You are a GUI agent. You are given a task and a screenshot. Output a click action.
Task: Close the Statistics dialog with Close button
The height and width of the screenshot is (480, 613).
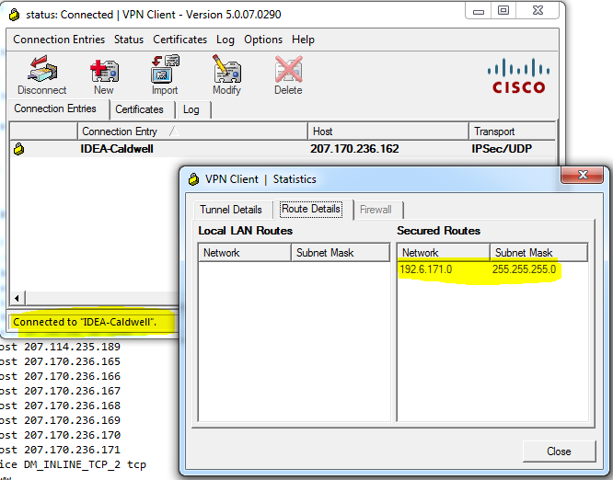[x=559, y=451]
